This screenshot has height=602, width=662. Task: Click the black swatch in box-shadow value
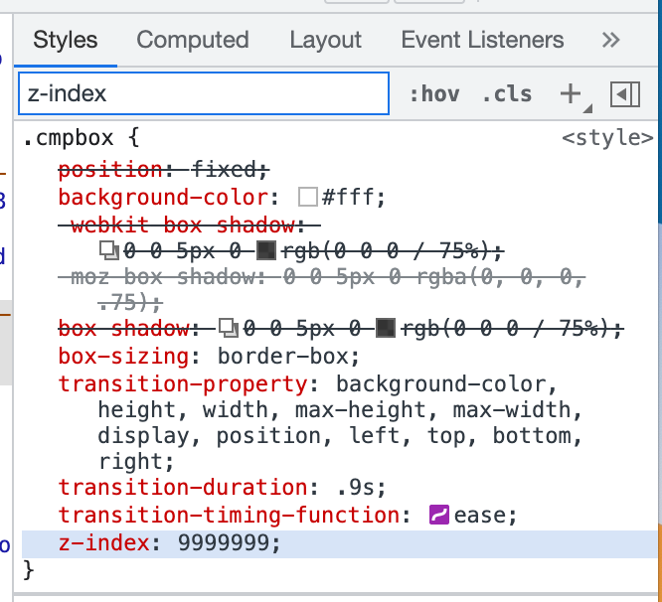(387, 328)
